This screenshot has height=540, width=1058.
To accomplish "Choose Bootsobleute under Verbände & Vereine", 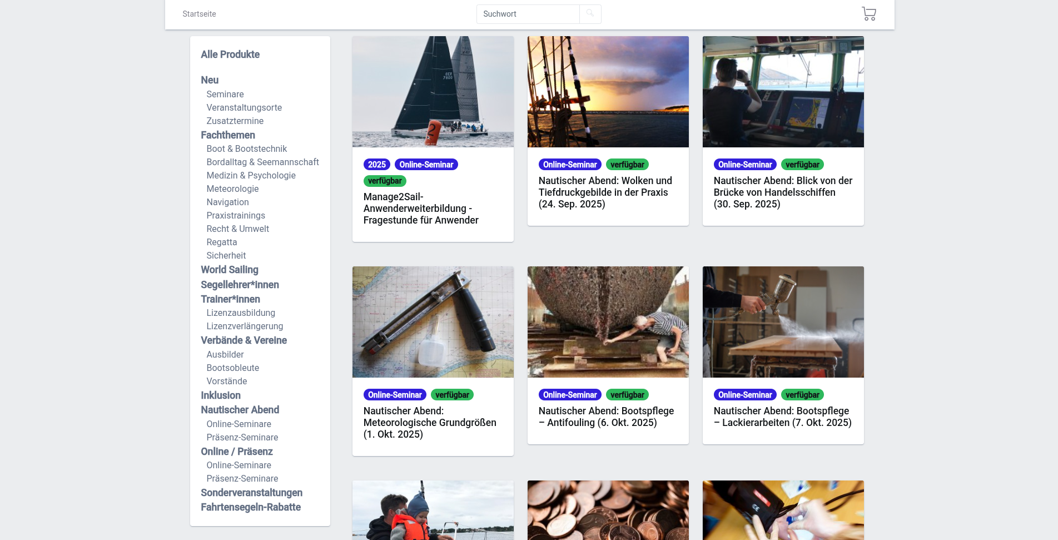I will [232, 368].
